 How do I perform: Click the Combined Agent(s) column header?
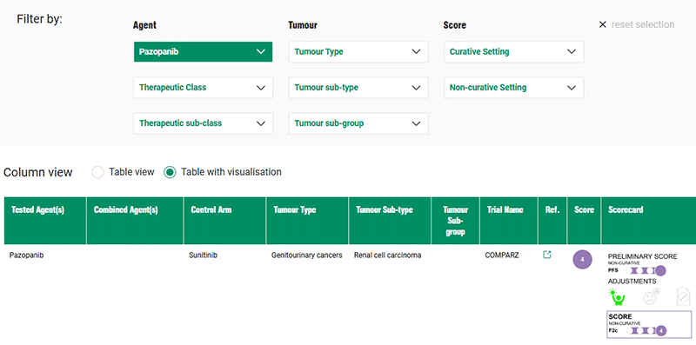pyautogui.click(x=135, y=221)
